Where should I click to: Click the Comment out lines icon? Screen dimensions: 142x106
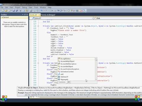coord(35,11)
